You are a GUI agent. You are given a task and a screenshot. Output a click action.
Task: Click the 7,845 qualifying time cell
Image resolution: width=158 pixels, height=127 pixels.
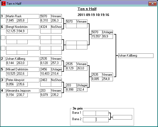[x=11, y=21]
